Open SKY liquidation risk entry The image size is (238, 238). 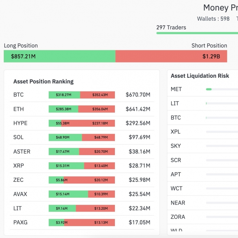pos(176,146)
